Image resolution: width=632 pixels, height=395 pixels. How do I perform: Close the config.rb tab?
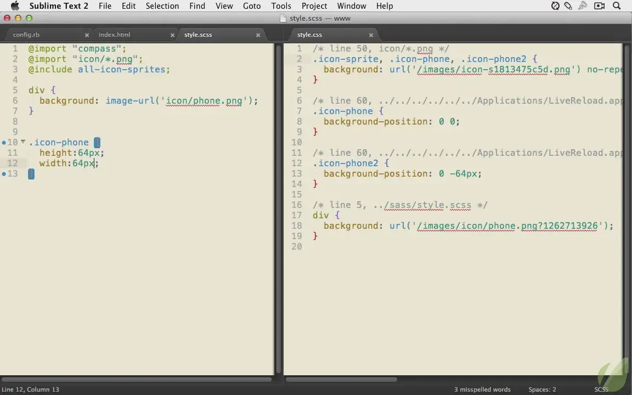[87, 35]
